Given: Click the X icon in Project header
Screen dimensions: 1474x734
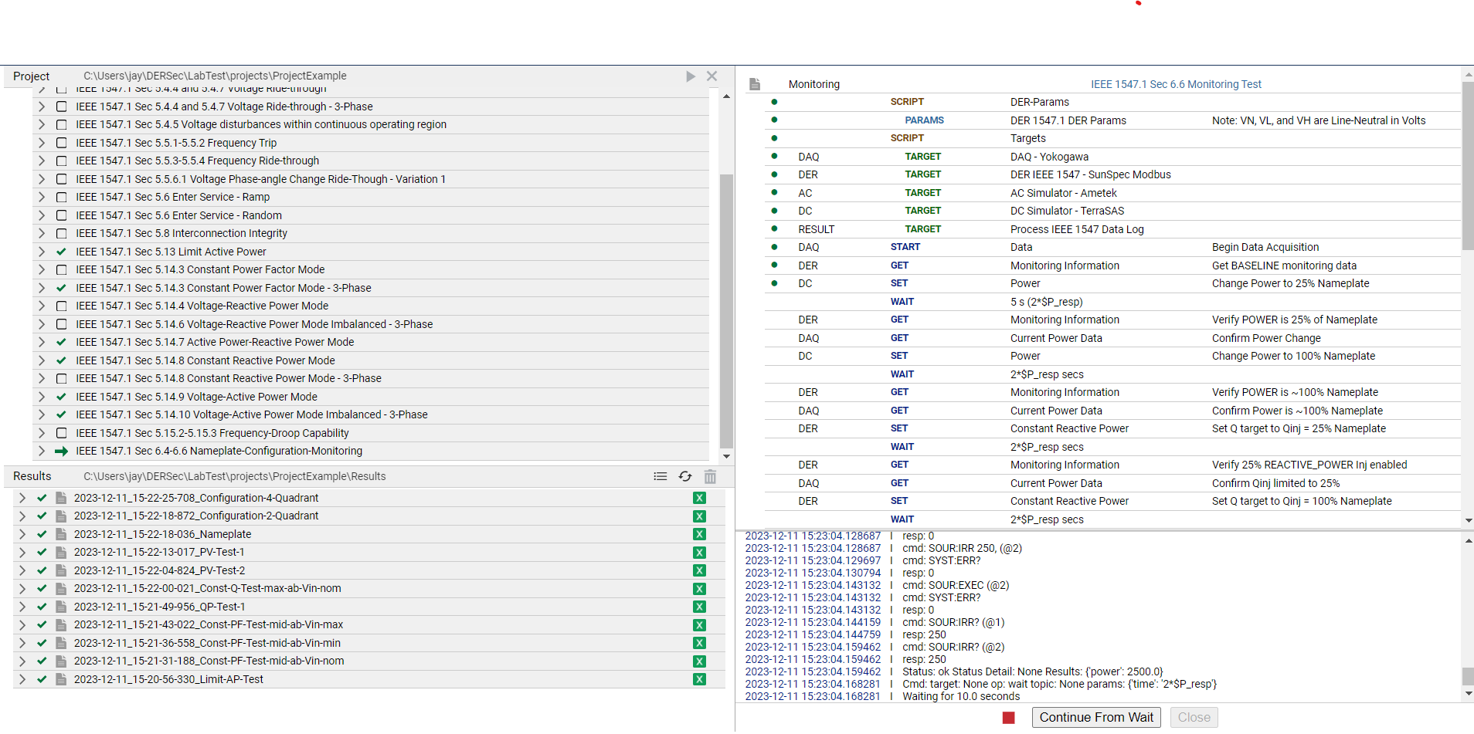Looking at the screenshot, I should point(712,76).
